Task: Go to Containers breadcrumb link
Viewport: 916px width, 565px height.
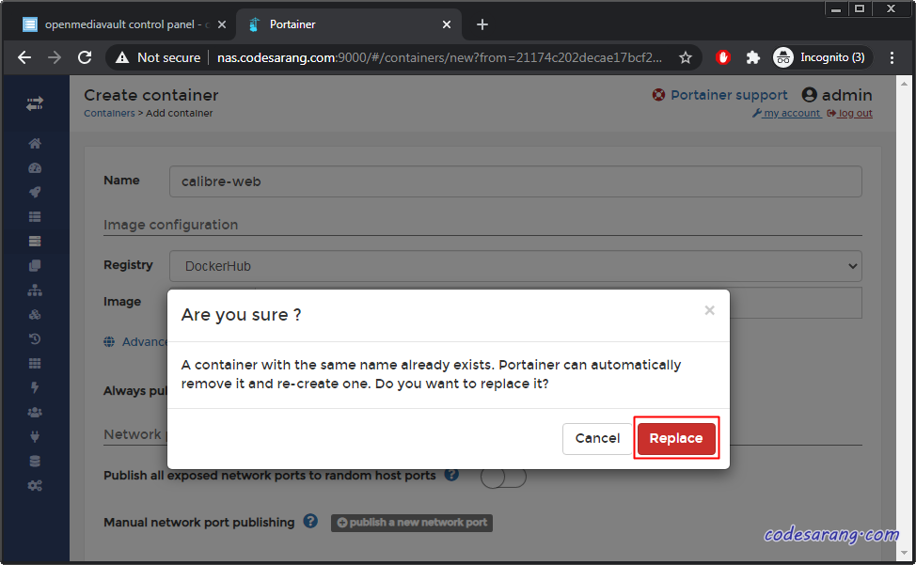Action: pos(109,113)
